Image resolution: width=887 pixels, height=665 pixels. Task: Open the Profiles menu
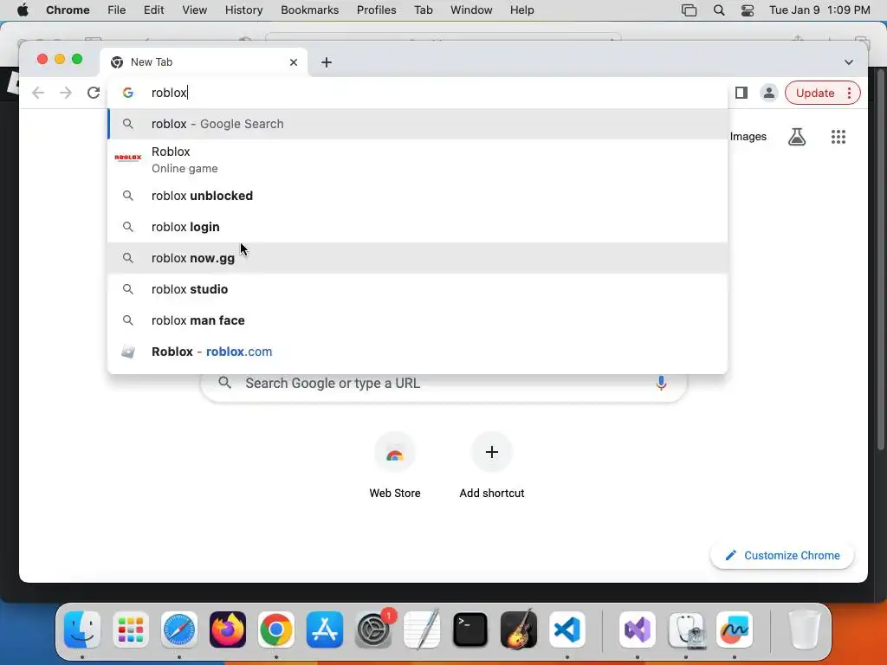pos(376,10)
